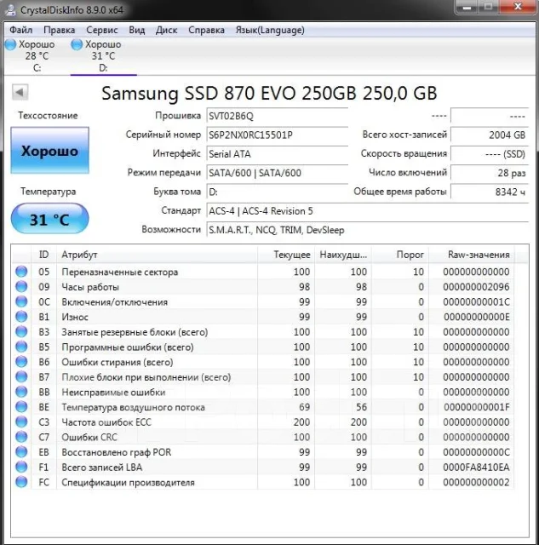
Task: Click status orb for Включения/отключения
Action: click(x=21, y=301)
